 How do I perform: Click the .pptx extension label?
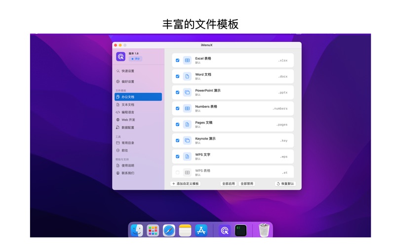[x=282, y=92]
